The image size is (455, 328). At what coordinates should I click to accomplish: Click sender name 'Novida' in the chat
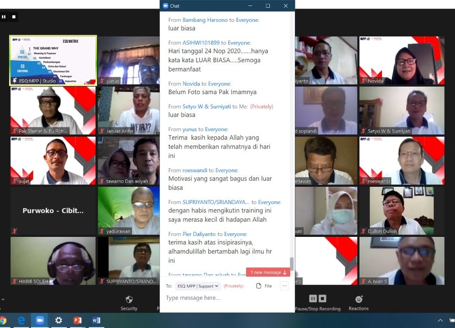click(191, 84)
